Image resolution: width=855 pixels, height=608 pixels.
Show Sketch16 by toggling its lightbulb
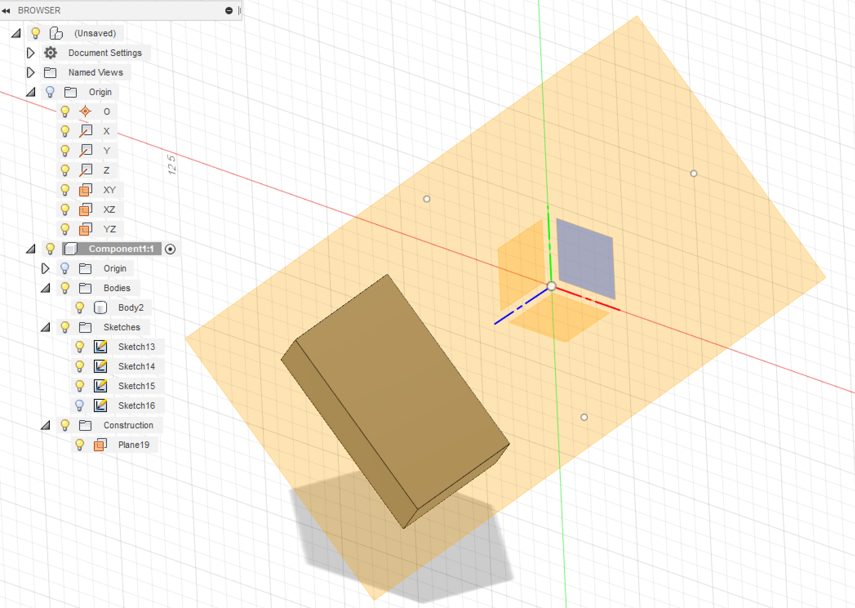point(80,405)
